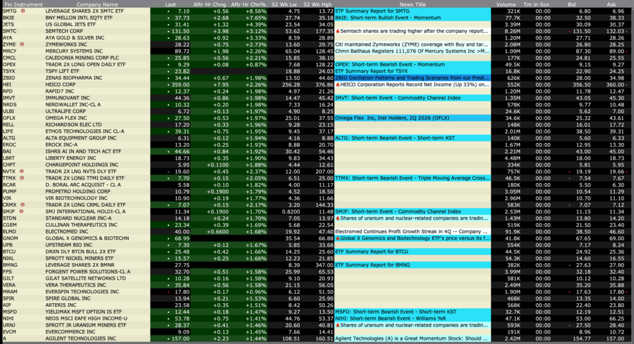This screenshot has height=344, width=634.
Task: Select SPIRE GLOBAL INC company name
Action: coord(68,298)
